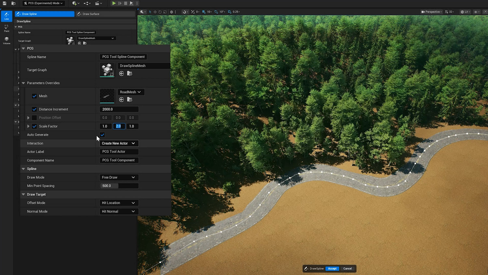Open the Draw Mode Free Draw dropdown
Screen dimensions: 488x275
[119, 177]
